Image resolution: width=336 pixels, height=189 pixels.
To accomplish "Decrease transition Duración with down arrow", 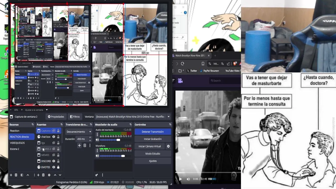I will (90, 140).
